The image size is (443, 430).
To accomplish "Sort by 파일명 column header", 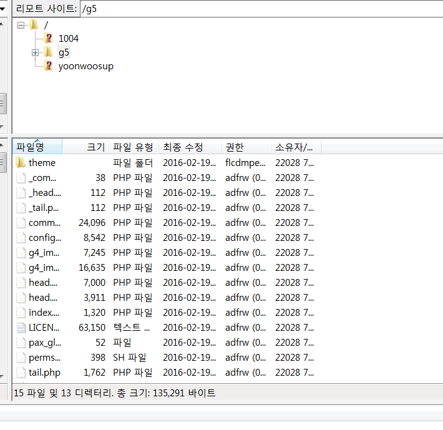I will (37, 147).
